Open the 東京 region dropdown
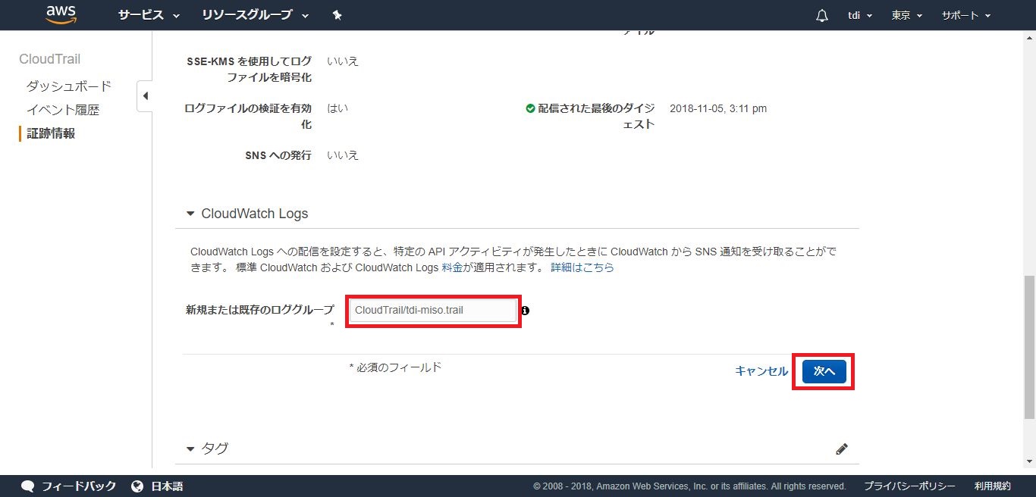Screen dimensions: 1036x497 point(906,15)
